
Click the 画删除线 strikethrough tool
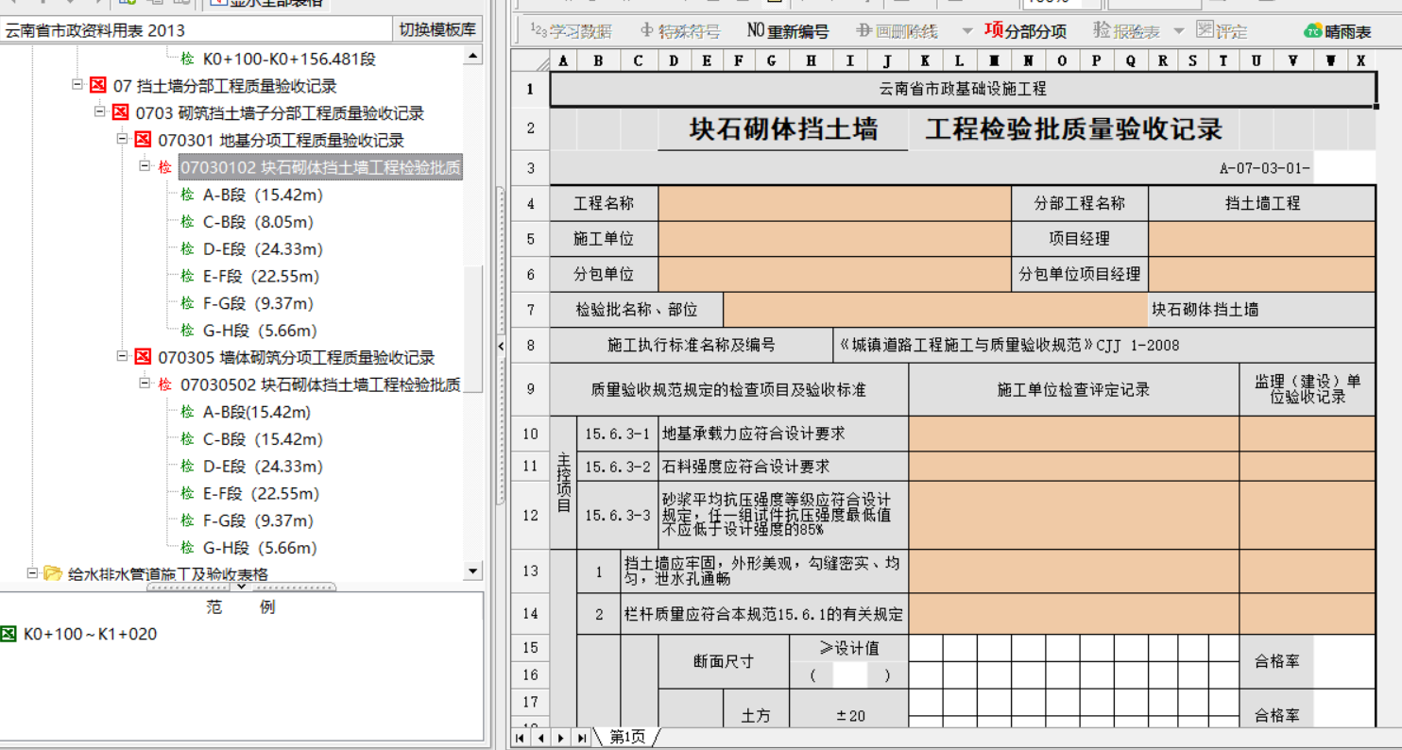[x=897, y=31]
